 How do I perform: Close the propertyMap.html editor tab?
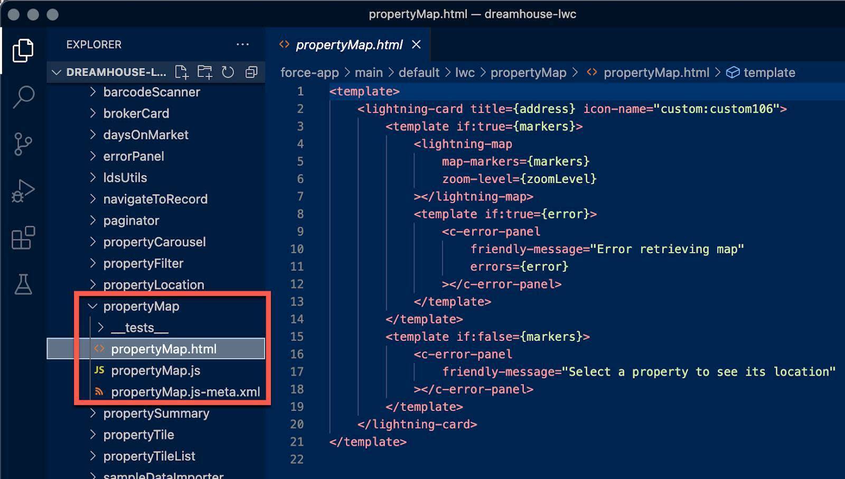416,45
